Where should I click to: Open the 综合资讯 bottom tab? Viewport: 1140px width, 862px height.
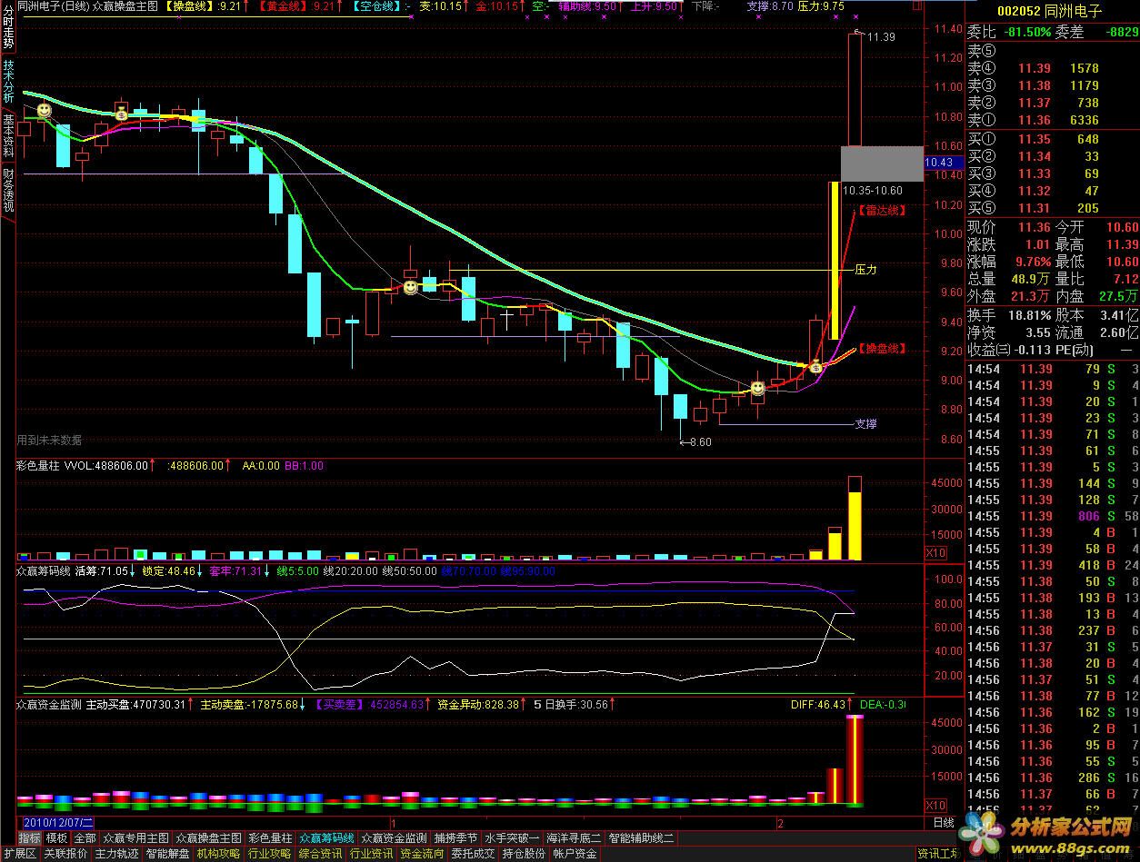[x=320, y=854]
